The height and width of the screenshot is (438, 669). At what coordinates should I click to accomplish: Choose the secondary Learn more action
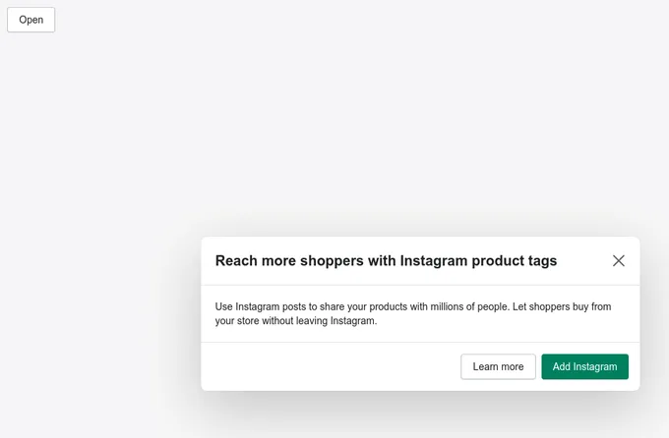[x=498, y=366]
